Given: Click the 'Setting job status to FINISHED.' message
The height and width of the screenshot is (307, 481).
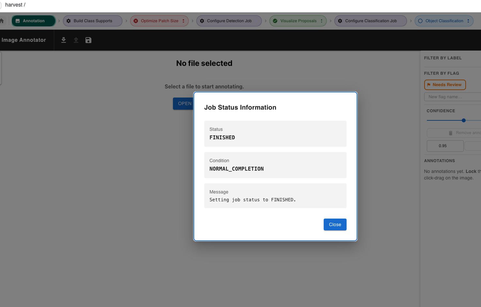Looking at the screenshot, I should click(x=253, y=200).
